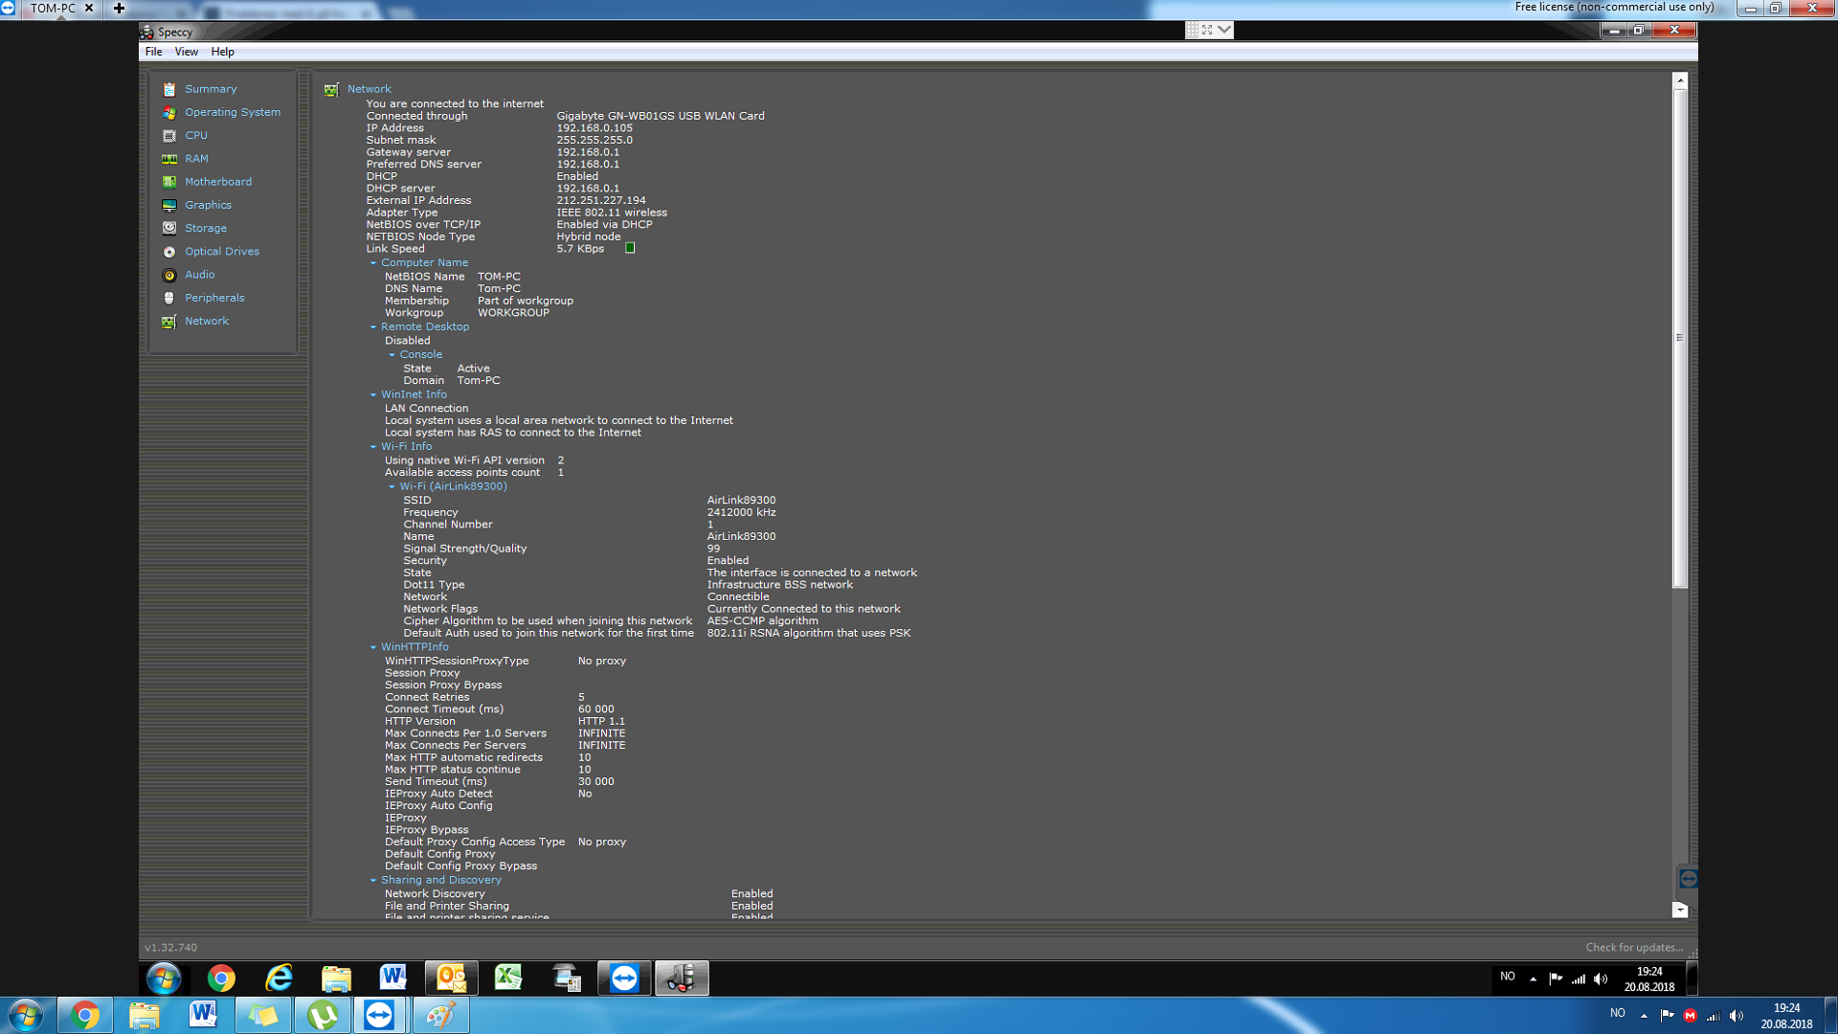
Task: Open the Storage section in sidebar
Action: pyautogui.click(x=206, y=228)
